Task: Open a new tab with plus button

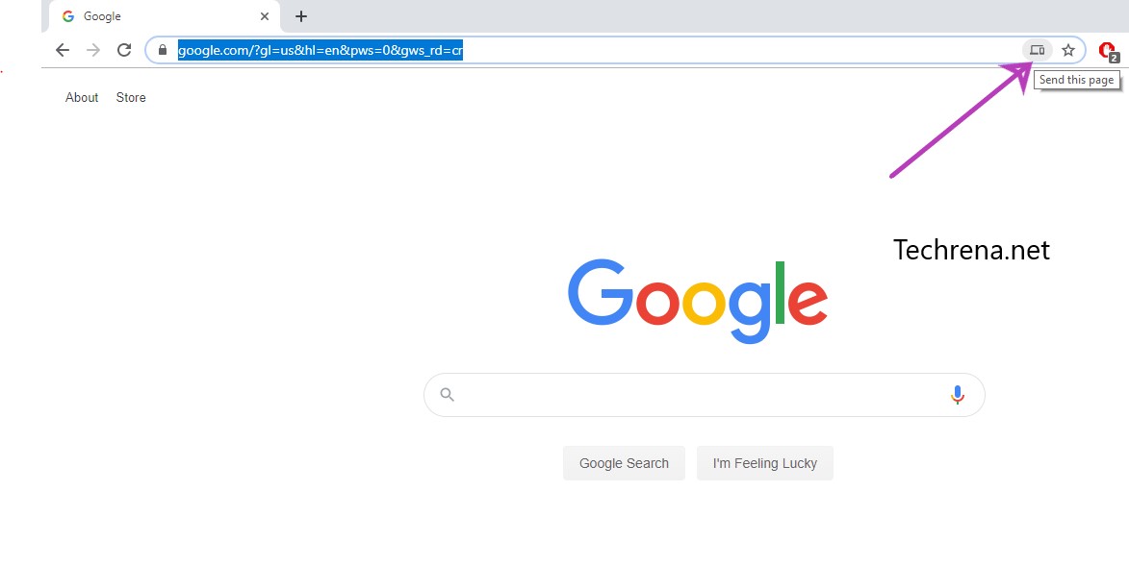Action: coord(301,15)
